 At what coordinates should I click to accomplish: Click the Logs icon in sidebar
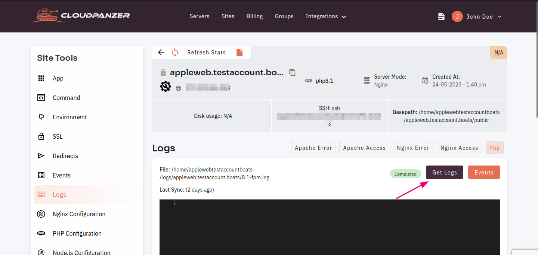pos(41,195)
